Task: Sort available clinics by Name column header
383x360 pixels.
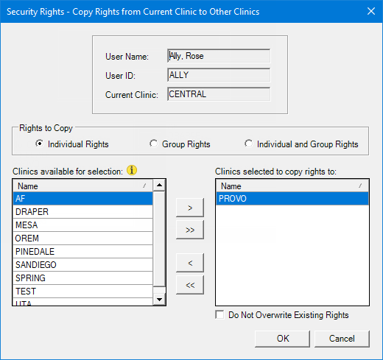Action: (82, 186)
